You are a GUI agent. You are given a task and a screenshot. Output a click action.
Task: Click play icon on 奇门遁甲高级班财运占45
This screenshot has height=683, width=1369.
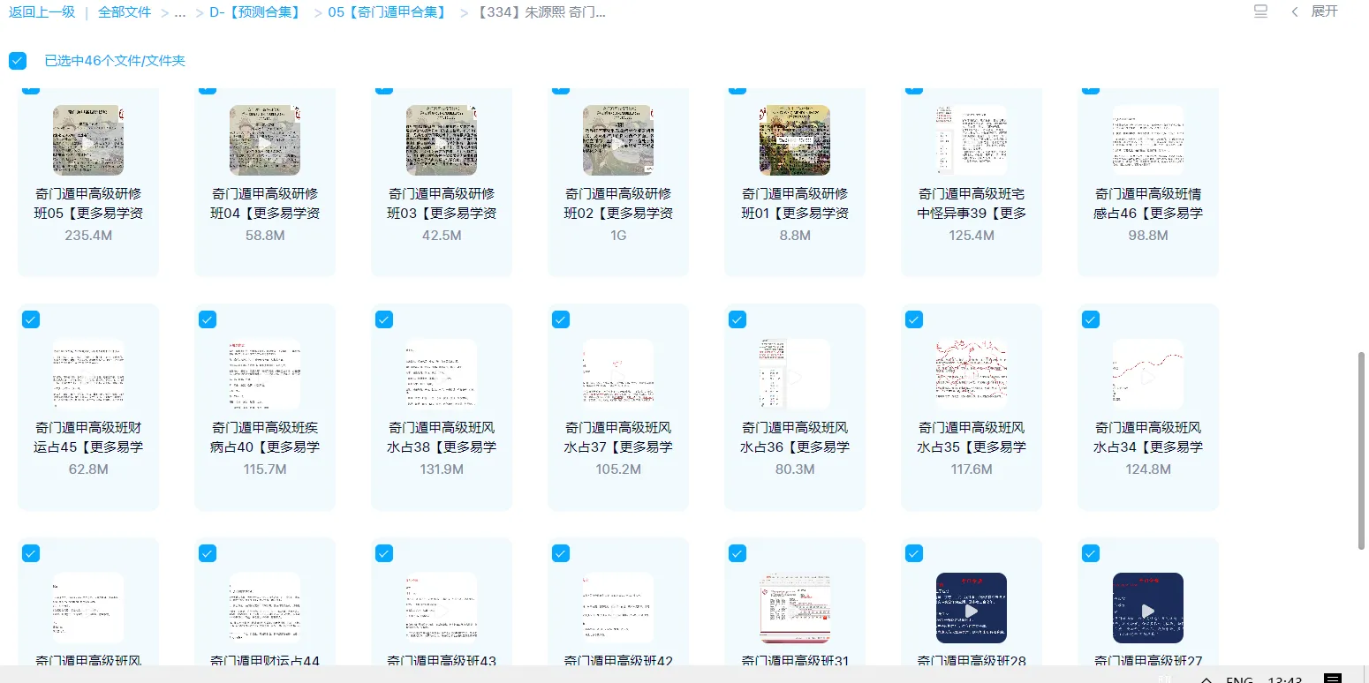[x=88, y=373]
